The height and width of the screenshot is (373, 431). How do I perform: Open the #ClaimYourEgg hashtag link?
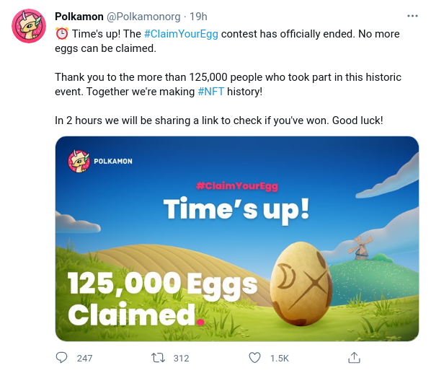(x=181, y=34)
